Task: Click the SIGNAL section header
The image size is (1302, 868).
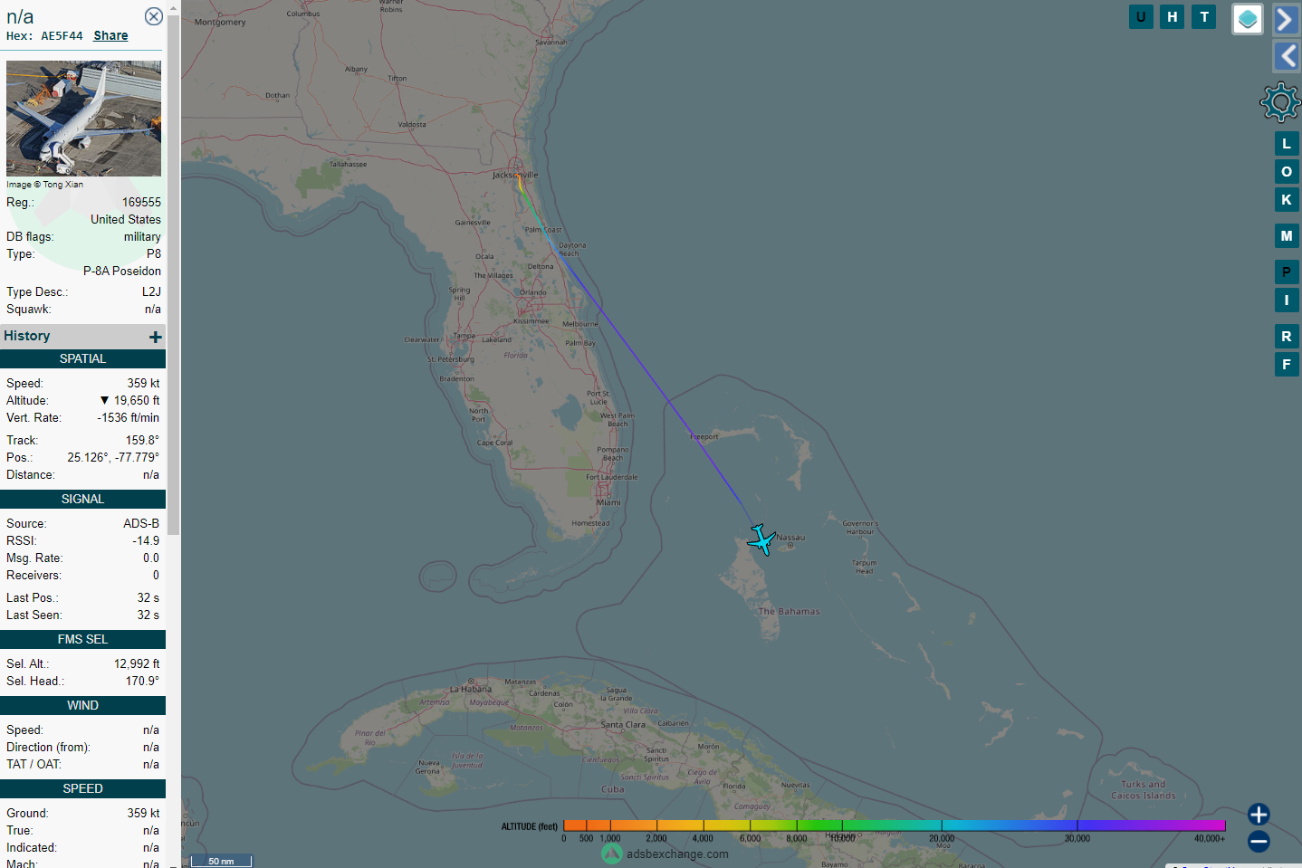Action: (x=82, y=499)
